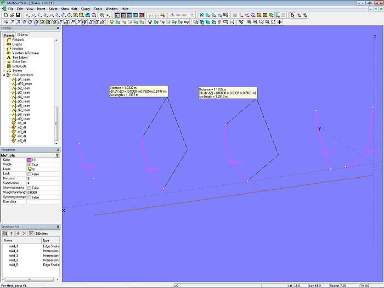Switch to the Parents tab
384x288 pixels.
[x=9, y=35]
